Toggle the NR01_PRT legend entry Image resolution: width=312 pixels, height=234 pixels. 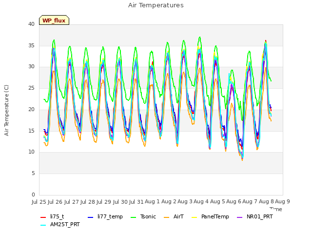[255, 216]
